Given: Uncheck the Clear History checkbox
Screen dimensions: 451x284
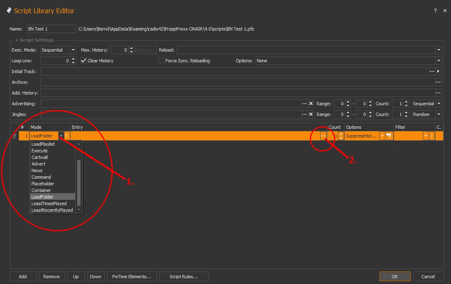Looking at the screenshot, I should coord(84,61).
